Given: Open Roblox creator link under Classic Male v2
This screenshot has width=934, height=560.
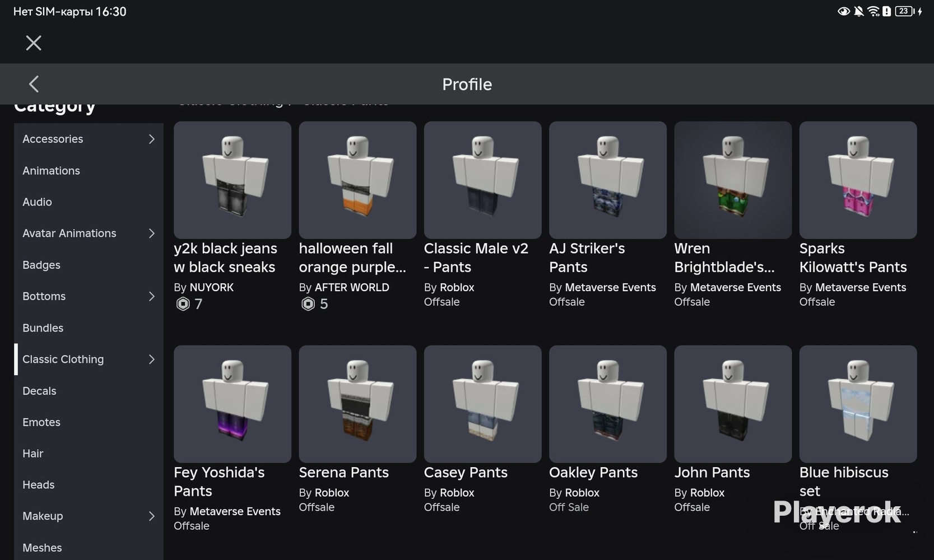Looking at the screenshot, I should pyautogui.click(x=457, y=287).
